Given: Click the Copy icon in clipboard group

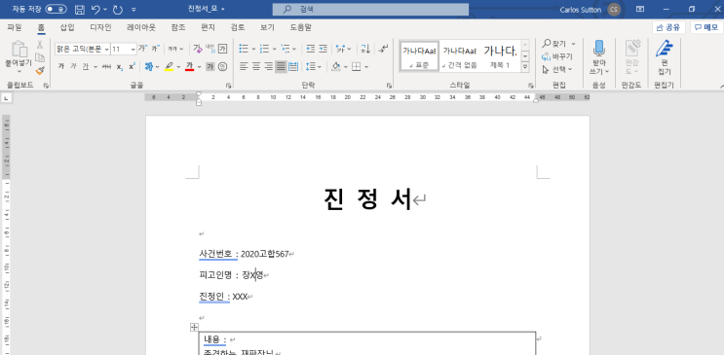Looking at the screenshot, I should [x=40, y=57].
